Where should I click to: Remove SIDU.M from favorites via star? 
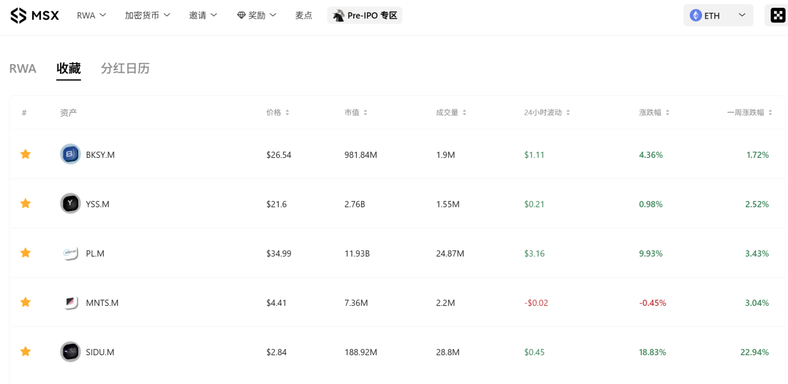[26, 352]
